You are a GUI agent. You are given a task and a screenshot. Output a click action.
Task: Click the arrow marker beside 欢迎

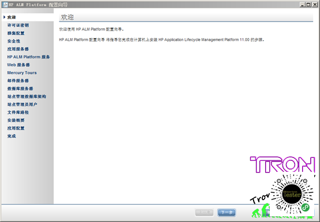[4, 17]
